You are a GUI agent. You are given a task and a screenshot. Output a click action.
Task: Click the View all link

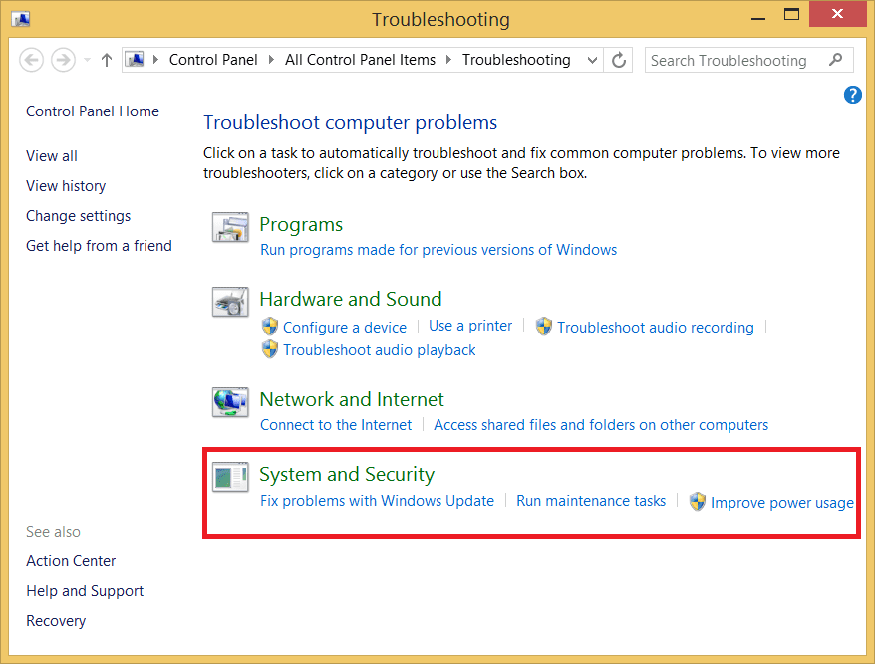pos(52,156)
